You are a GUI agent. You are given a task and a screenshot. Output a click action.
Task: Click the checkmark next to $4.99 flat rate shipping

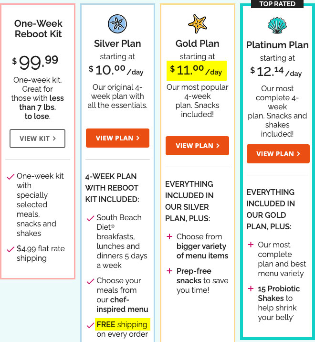coord(10,249)
